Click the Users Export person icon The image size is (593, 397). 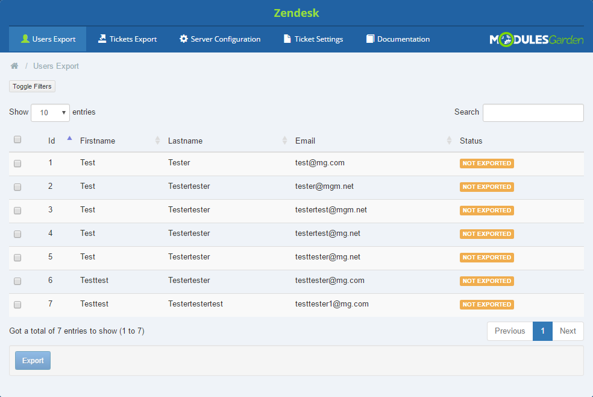(25, 39)
